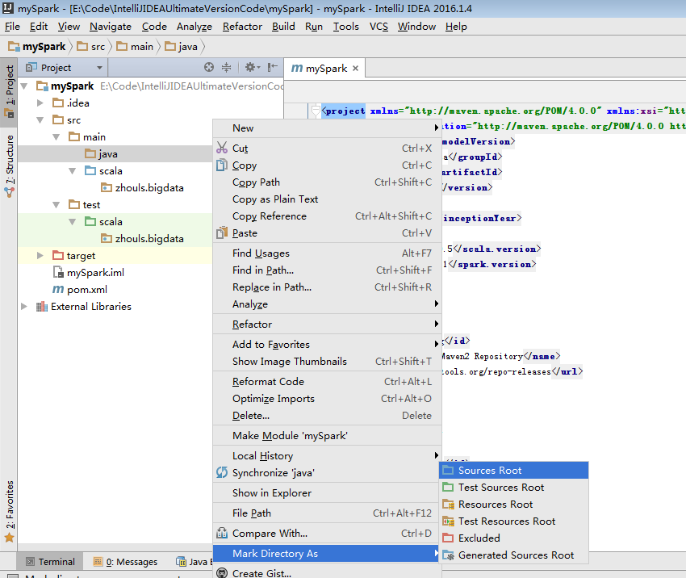This screenshot has height=578, width=686.
Task: Click main in the breadcrumb bar
Action: (136, 46)
